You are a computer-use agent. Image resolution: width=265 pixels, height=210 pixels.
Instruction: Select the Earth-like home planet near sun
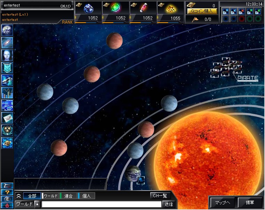click(x=133, y=174)
